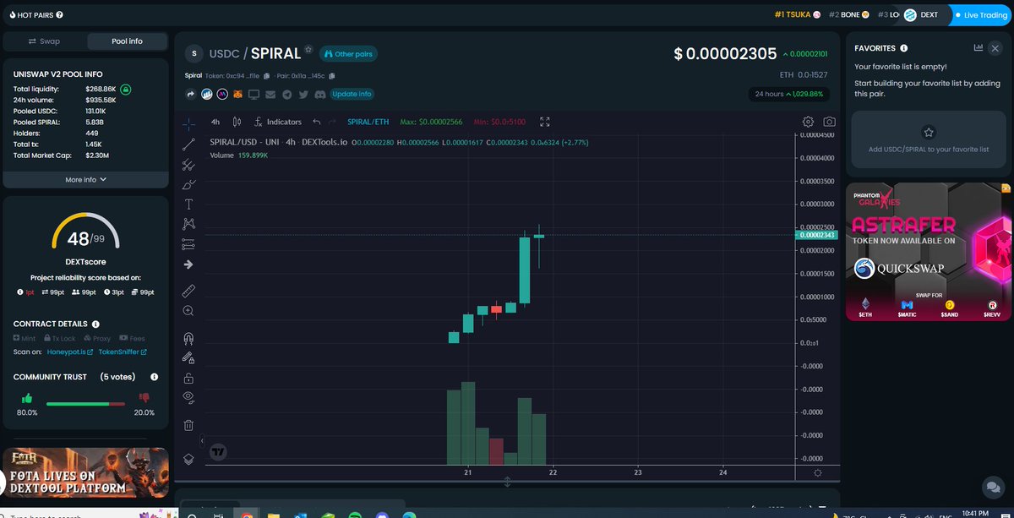Click the share arrow icon

(x=192, y=94)
